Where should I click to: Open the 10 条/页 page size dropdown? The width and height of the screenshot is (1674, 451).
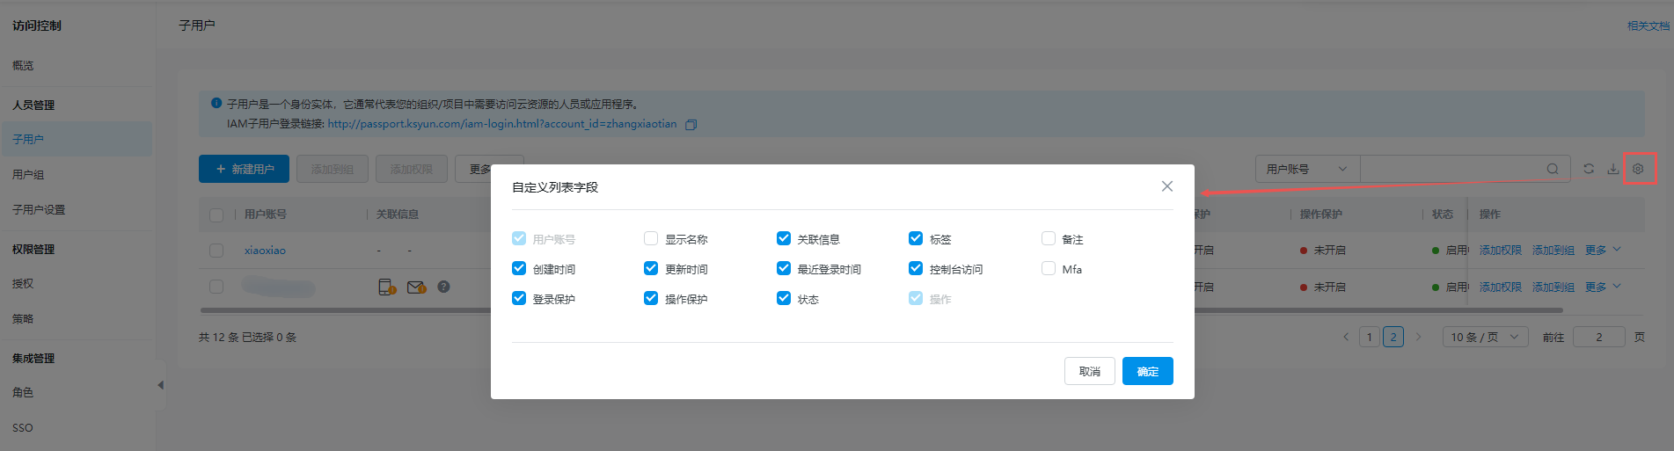coord(1484,337)
